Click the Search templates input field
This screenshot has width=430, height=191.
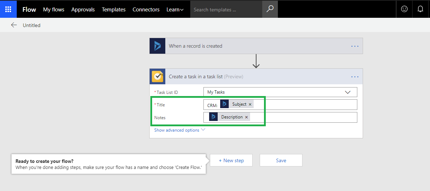[x=226, y=10]
